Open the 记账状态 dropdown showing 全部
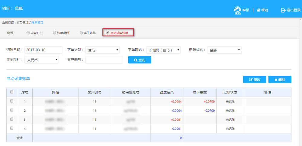The height and width of the screenshot is (146, 302). 224,50
